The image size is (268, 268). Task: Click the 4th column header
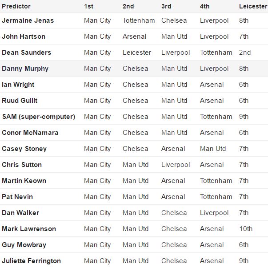pos(205,6)
